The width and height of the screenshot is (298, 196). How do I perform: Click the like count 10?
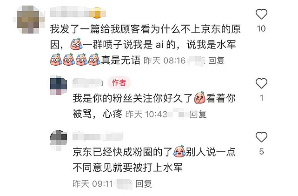coord(261,29)
